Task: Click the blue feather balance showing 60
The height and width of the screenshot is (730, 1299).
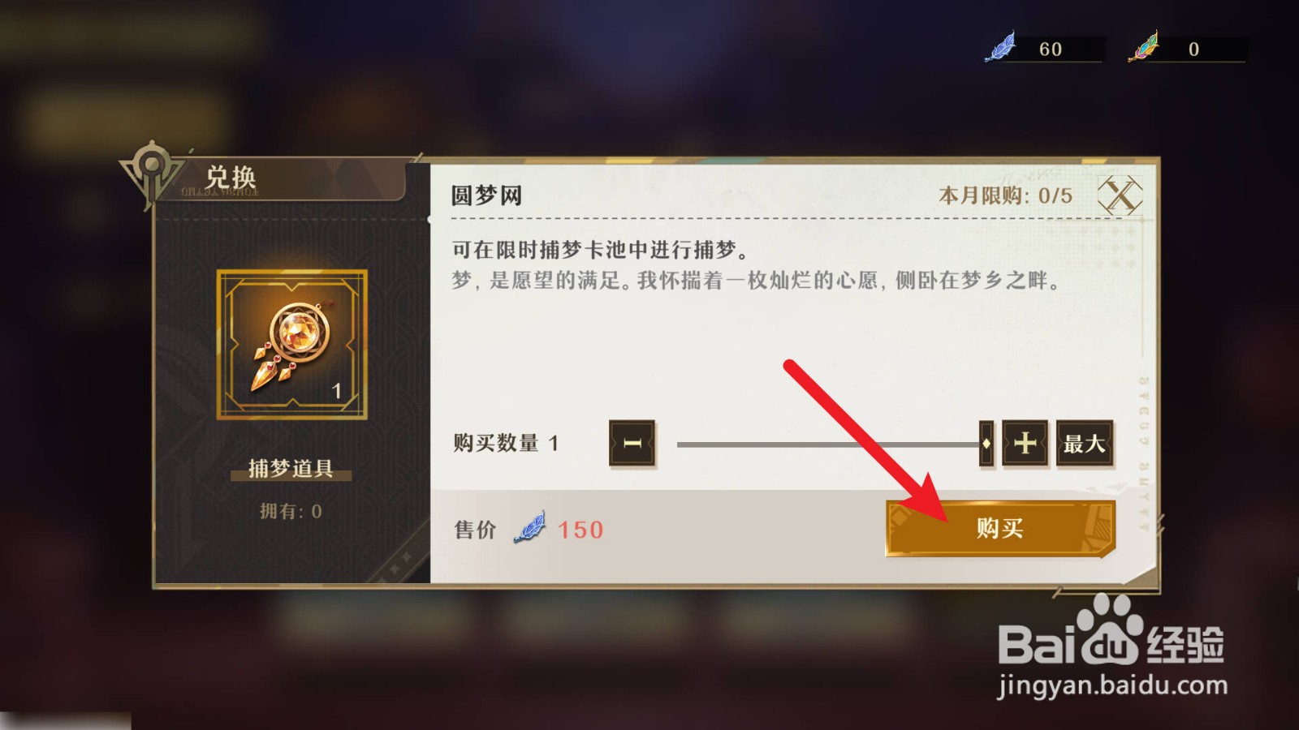Action: click(x=1051, y=49)
